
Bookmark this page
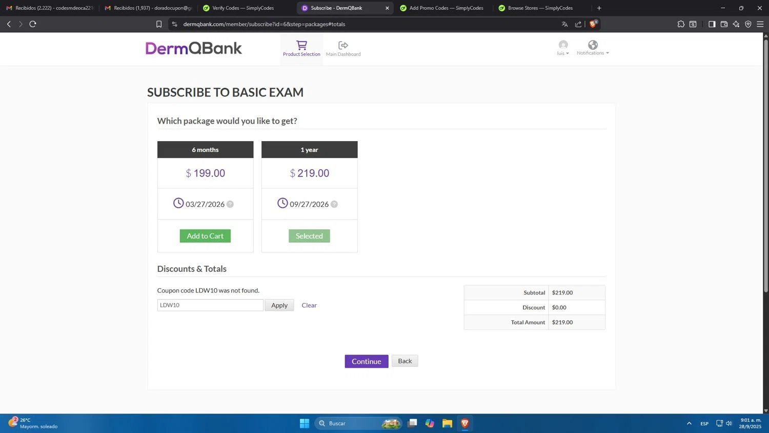[x=159, y=24]
